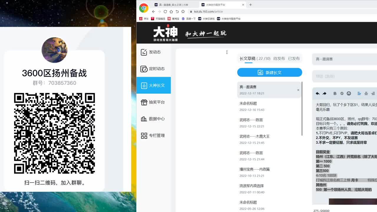Screen dimensions: 377x212
Task: Open 抽奖平台 sidebar item
Action: pos(153,102)
